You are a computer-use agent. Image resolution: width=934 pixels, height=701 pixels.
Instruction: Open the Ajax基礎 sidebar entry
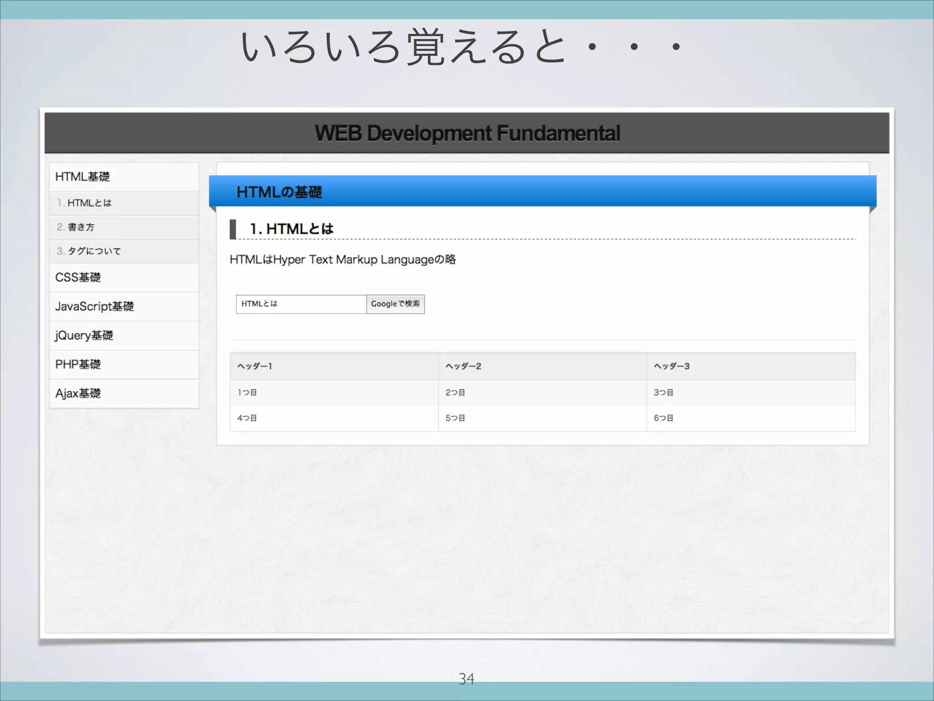tap(78, 393)
